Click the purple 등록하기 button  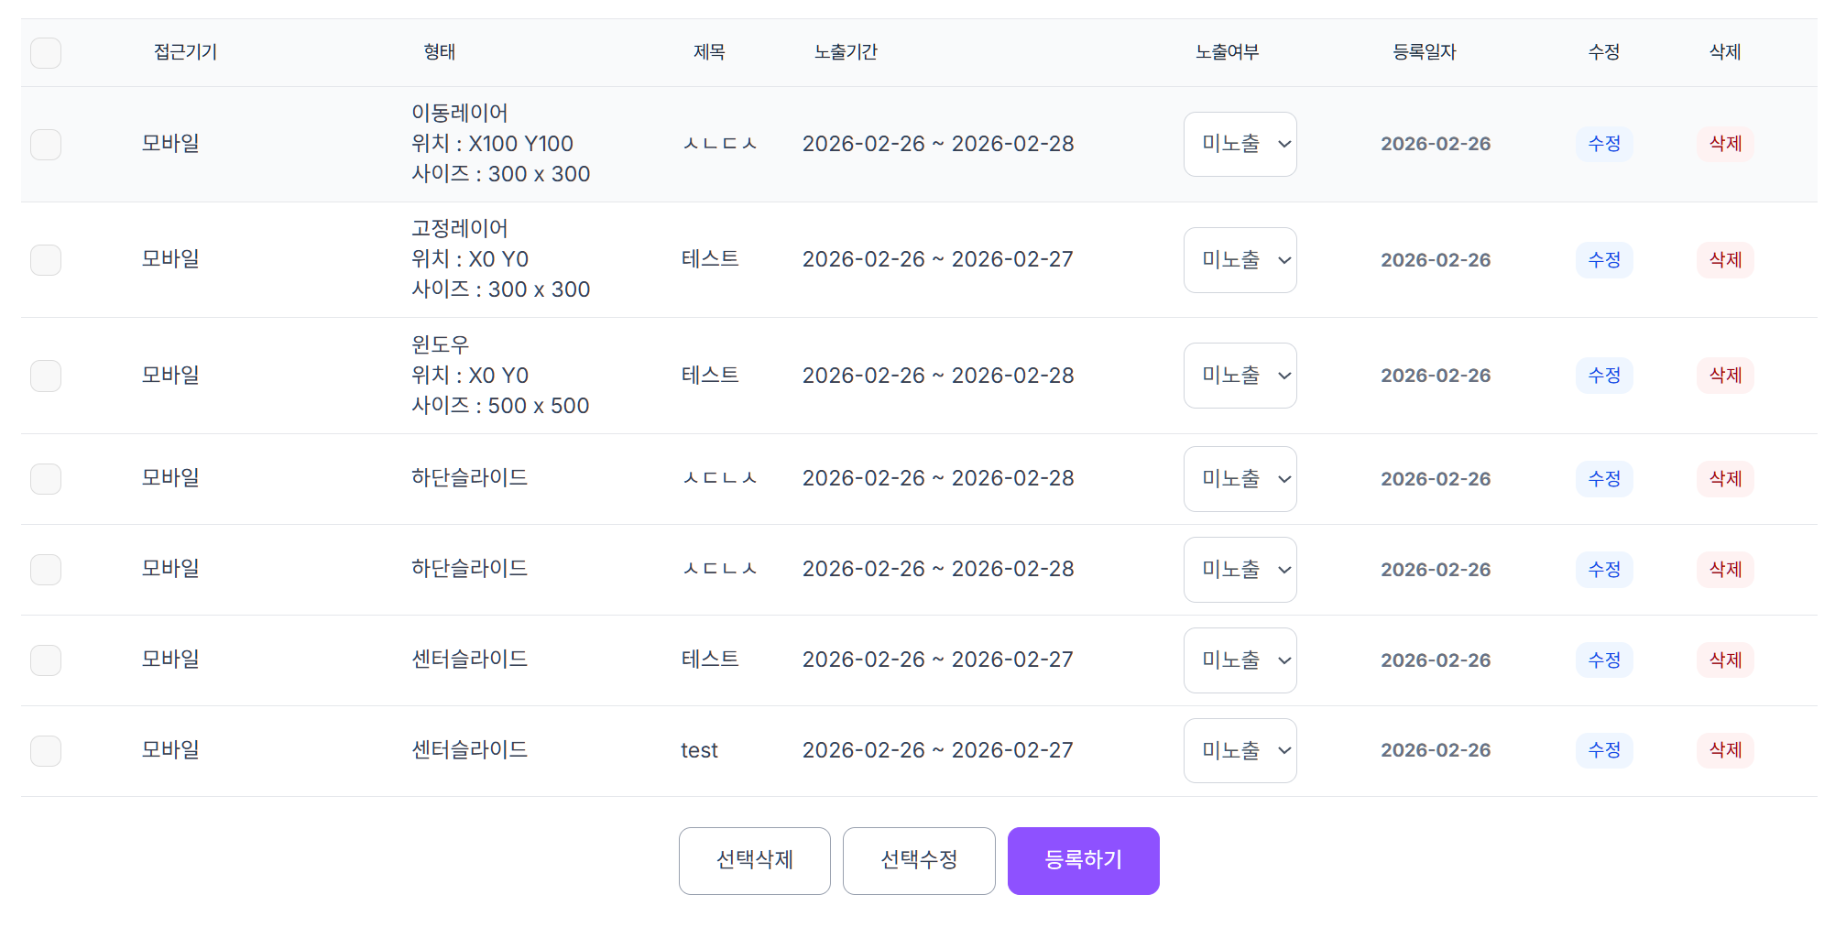point(1082,860)
